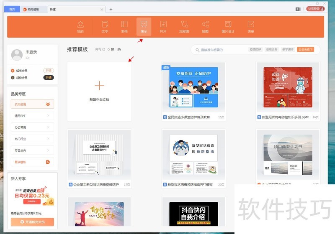Click the 教学课件 search tag
Image resolution: width=335 pixels, height=234 pixels.
tap(288, 49)
